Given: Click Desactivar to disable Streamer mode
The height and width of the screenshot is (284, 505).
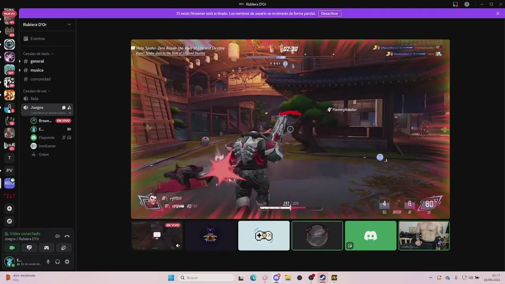Looking at the screenshot, I should [329, 13].
